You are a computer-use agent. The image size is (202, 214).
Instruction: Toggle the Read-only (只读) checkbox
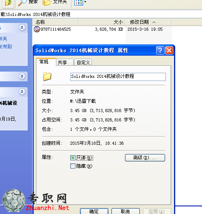(x=73, y=158)
